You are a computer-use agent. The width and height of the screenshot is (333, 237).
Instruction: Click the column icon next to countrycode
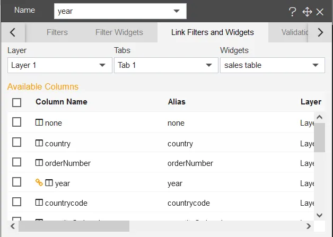pyautogui.click(x=39, y=203)
